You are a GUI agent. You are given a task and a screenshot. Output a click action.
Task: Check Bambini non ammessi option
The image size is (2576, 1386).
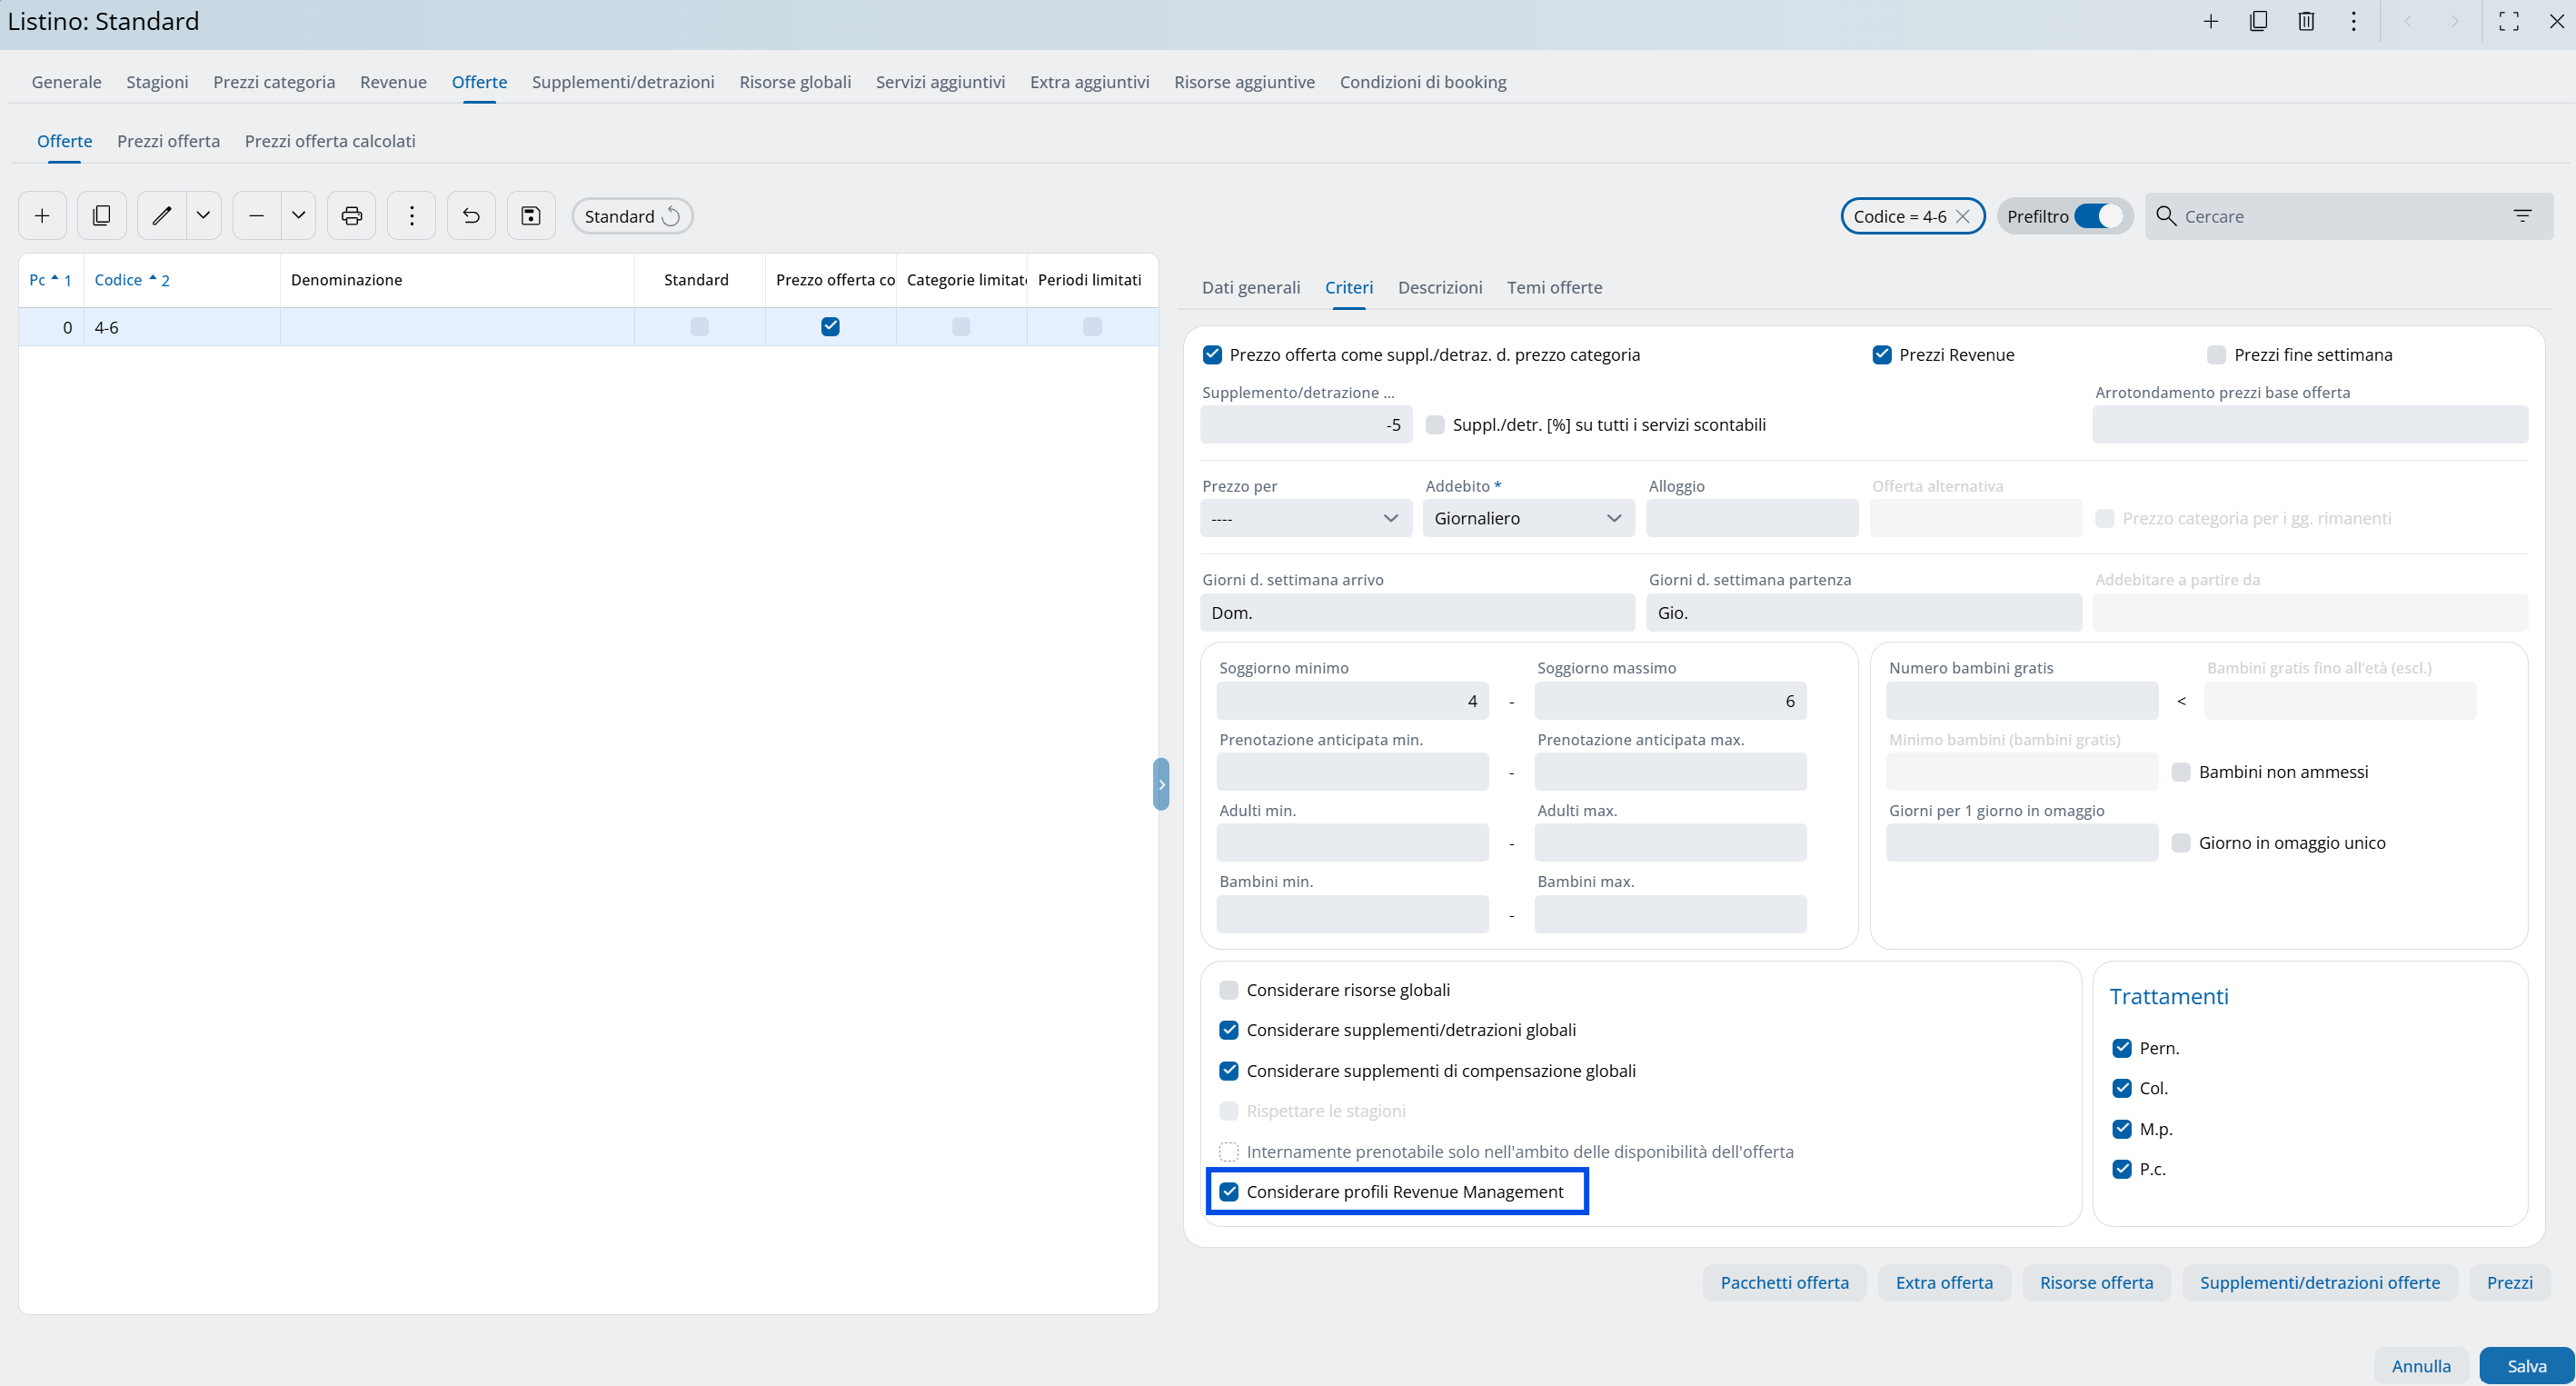pyautogui.click(x=2181, y=772)
